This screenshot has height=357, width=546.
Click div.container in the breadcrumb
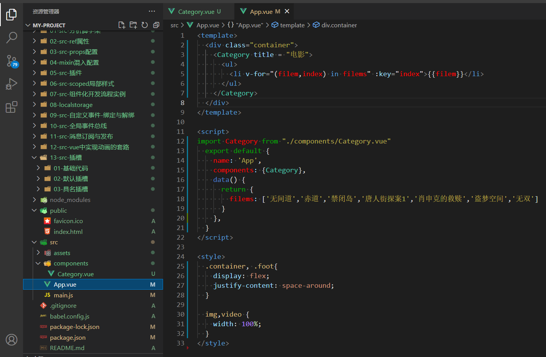click(335, 25)
